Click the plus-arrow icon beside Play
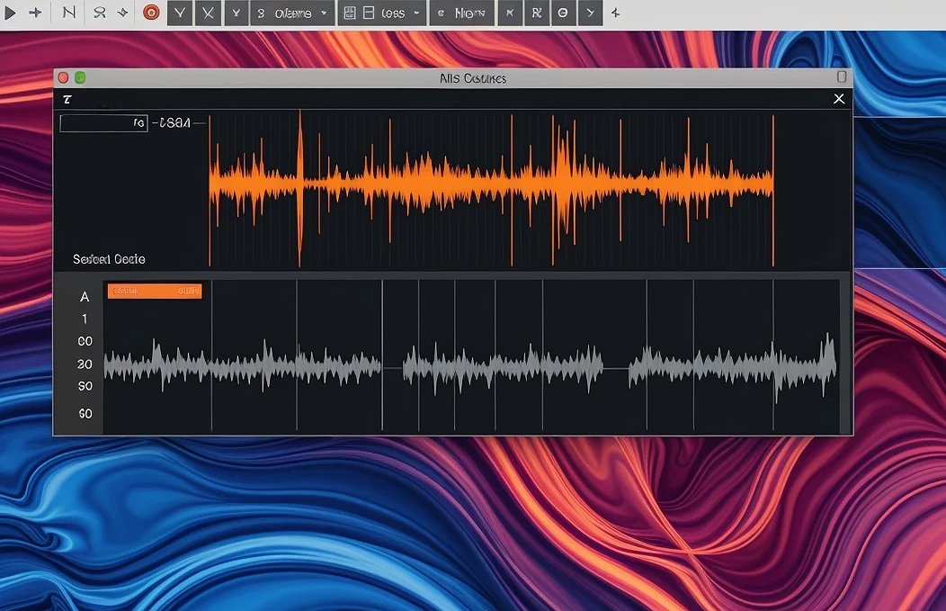Screen dimensions: 946x611 tap(36, 13)
